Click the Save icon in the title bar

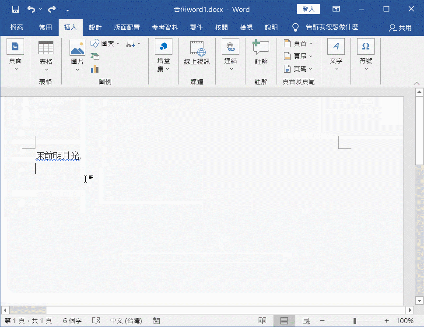click(15, 9)
